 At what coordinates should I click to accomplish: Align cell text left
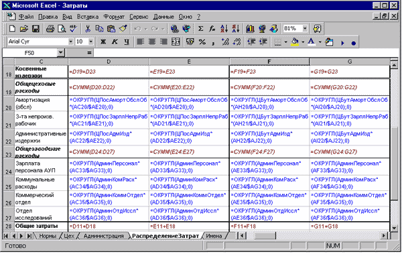(x=140, y=42)
